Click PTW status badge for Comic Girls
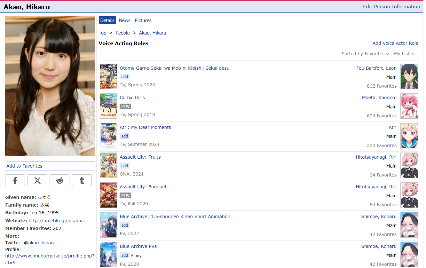This screenshot has height=268, width=426. (x=125, y=106)
